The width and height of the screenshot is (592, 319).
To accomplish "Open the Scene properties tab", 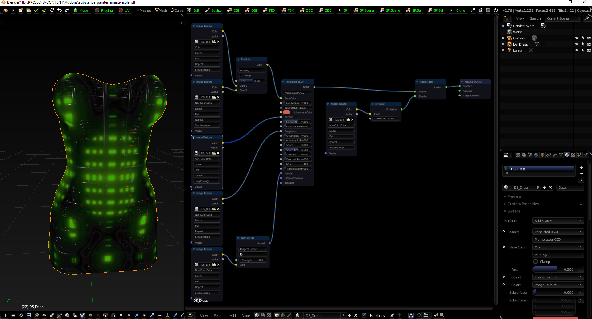I will click(x=530, y=155).
